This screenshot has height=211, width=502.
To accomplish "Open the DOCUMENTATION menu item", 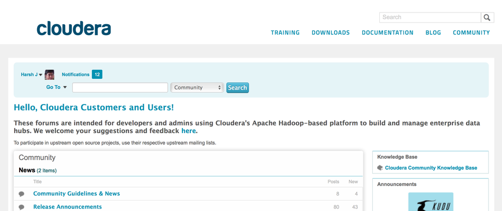I will [388, 33].
